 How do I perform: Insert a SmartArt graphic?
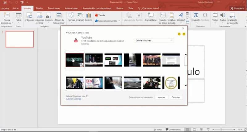(x=80, y=17)
